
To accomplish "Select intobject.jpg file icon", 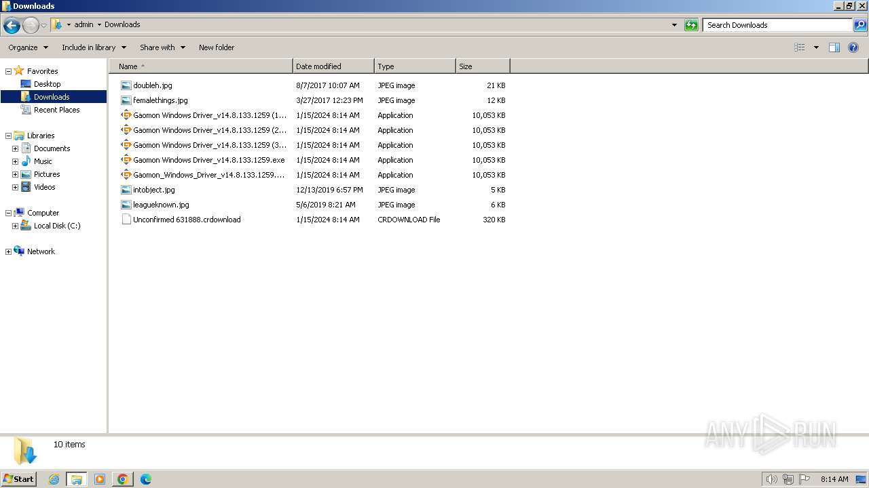I will point(126,190).
